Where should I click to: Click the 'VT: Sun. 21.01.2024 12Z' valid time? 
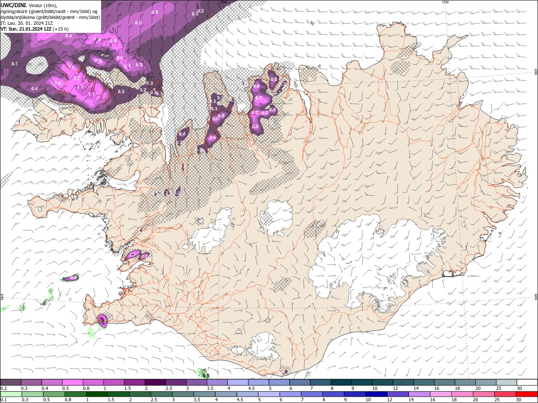[x=26, y=29]
